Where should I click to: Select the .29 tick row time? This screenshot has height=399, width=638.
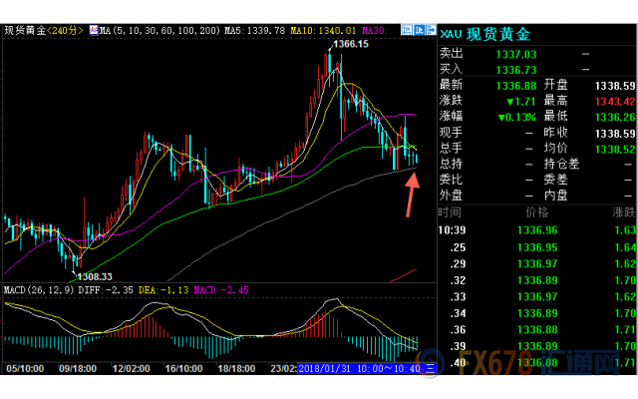click(x=458, y=263)
